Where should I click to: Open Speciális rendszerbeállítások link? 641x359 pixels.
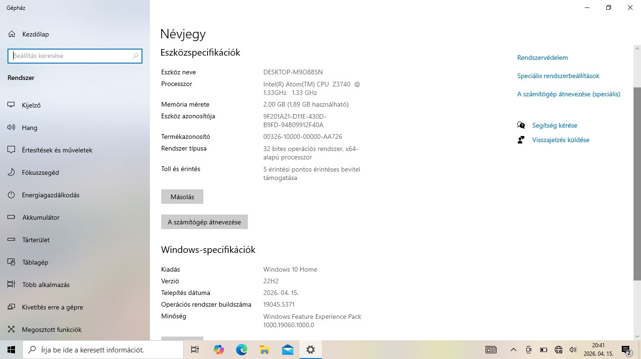559,76
